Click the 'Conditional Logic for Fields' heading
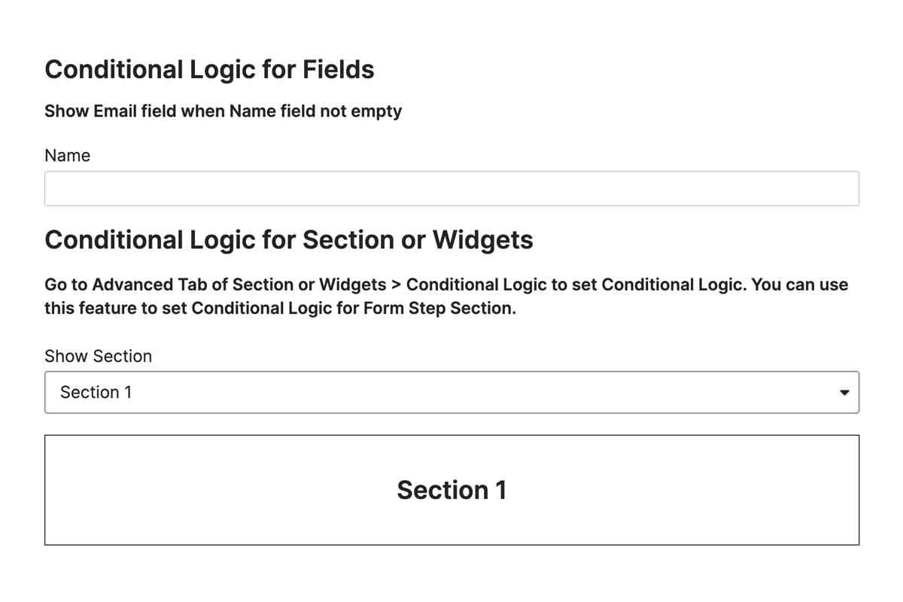903x602 pixels. coord(209,69)
